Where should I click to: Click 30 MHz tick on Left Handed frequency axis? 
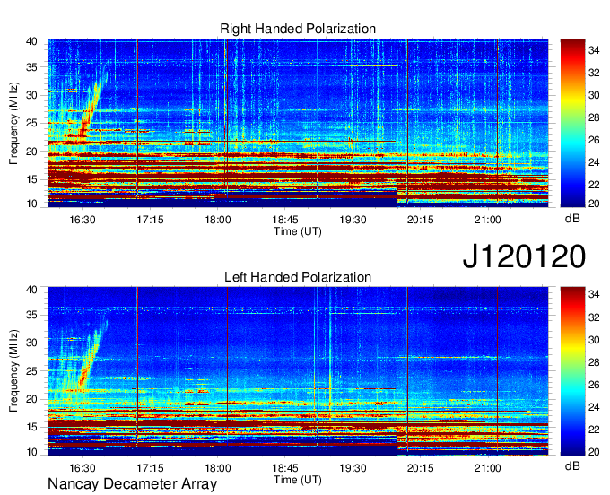click(x=31, y=343)
